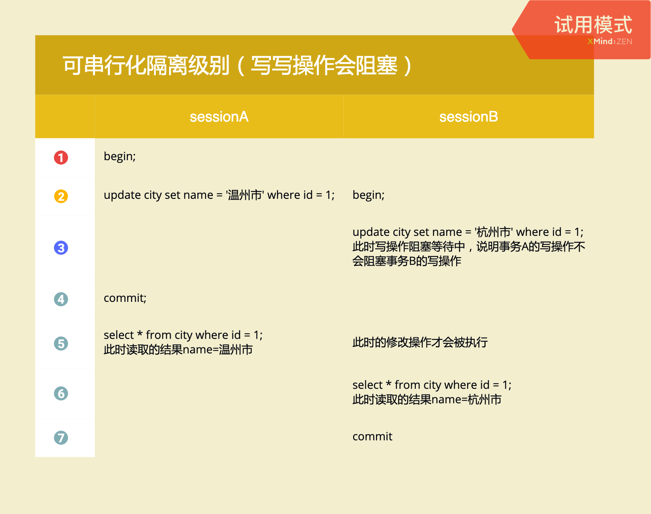The width and height of the screenshot is (651, 514).
Task: Select the numbered marker 5
Action: [x=60, y=343]
